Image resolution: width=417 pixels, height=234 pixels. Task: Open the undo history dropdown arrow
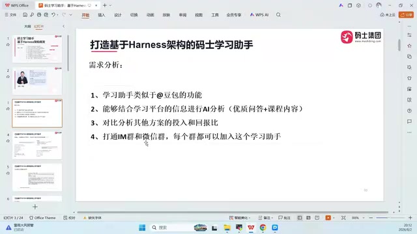pyautogui.click(x=57, y=15)
